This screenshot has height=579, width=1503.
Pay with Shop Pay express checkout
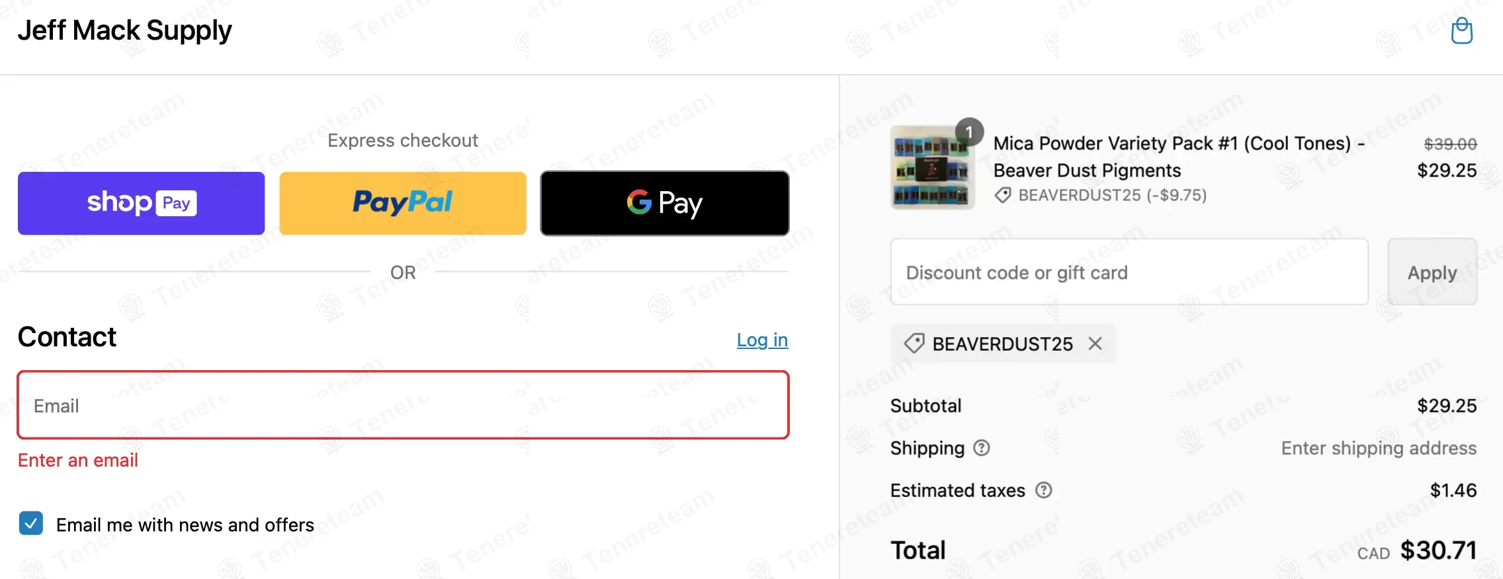coord(141,203)
